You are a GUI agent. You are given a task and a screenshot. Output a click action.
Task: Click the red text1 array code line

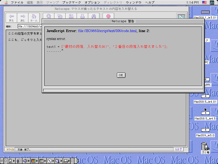point(115,47)
